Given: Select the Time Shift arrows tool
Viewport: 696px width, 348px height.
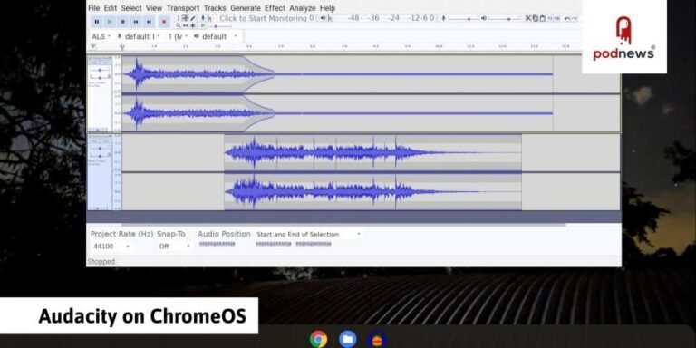Looking at the screenshot, I should [x=185, y=25].
